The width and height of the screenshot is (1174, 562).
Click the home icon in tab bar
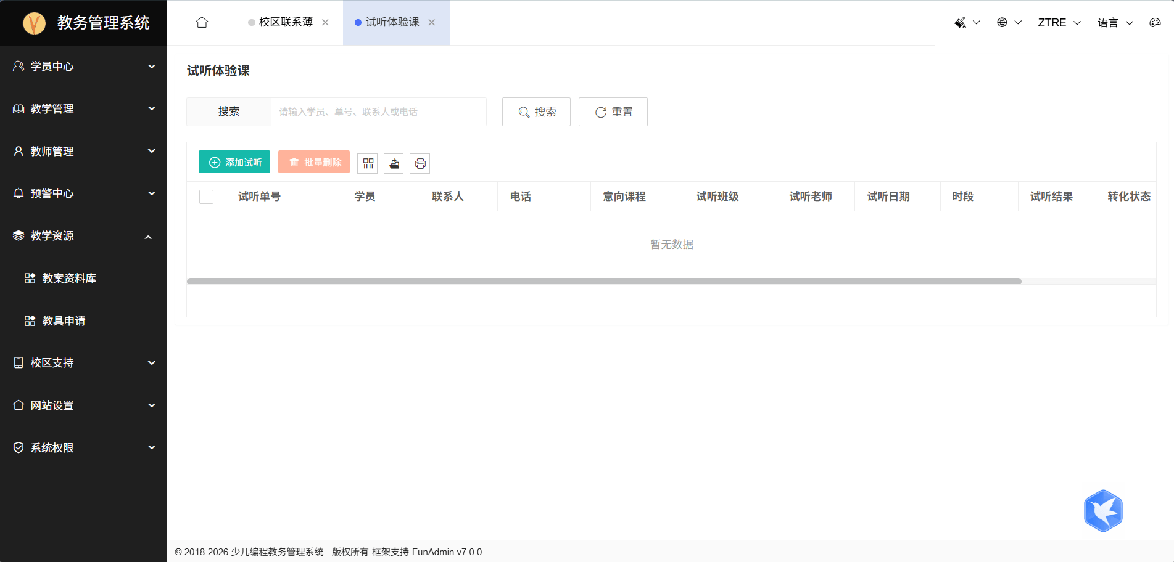tap(202, 23)
